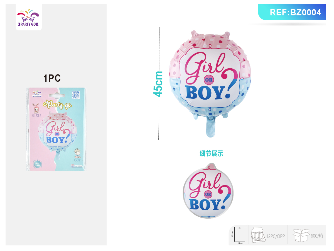Screen dimensions: 334x251
Task: Click the QR code on the package
Action: 76,95
